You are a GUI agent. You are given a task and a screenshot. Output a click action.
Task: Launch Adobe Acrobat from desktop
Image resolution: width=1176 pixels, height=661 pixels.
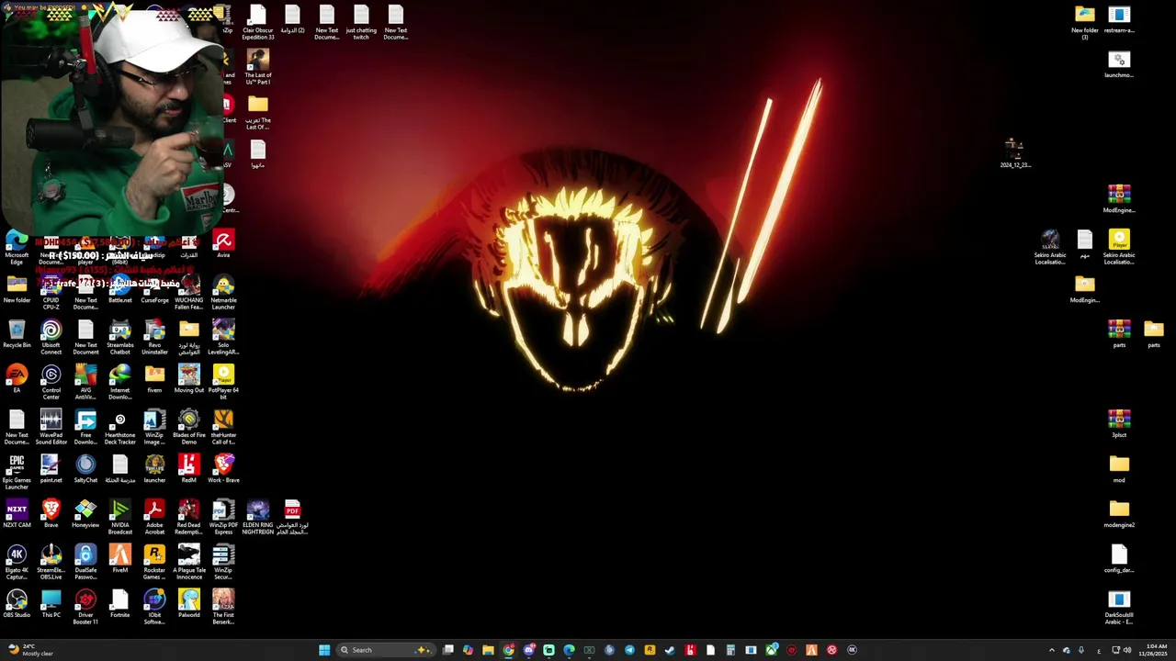(154, 518)
